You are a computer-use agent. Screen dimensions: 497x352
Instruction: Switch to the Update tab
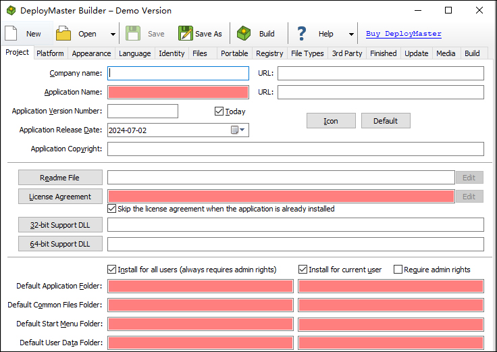click(416, 53)
